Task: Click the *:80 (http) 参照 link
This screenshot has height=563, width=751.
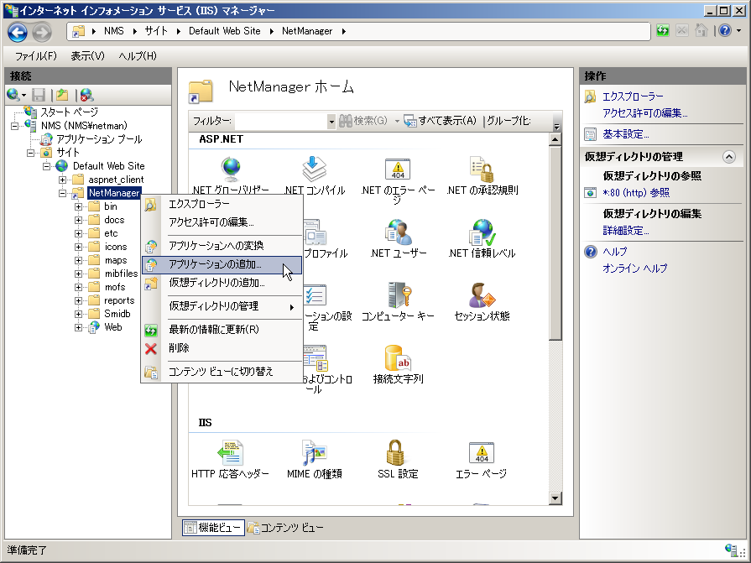Action: click(636, 193)
